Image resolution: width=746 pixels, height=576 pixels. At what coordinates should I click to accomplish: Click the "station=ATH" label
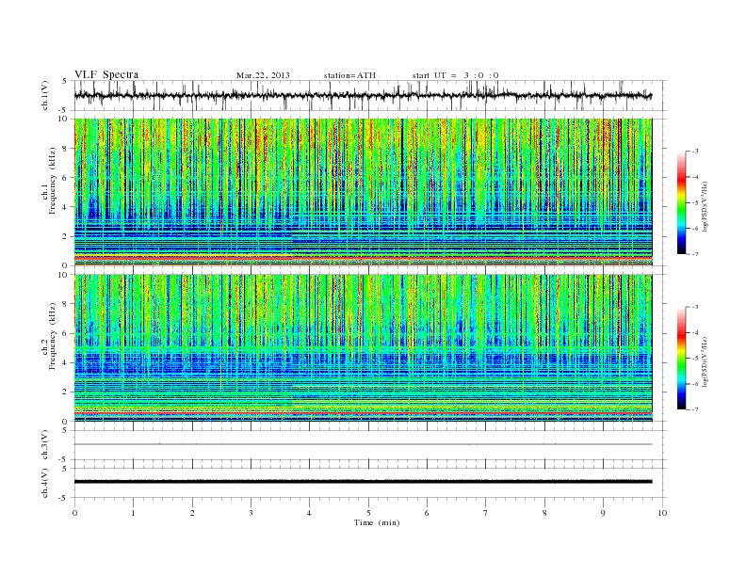(349, 75)
